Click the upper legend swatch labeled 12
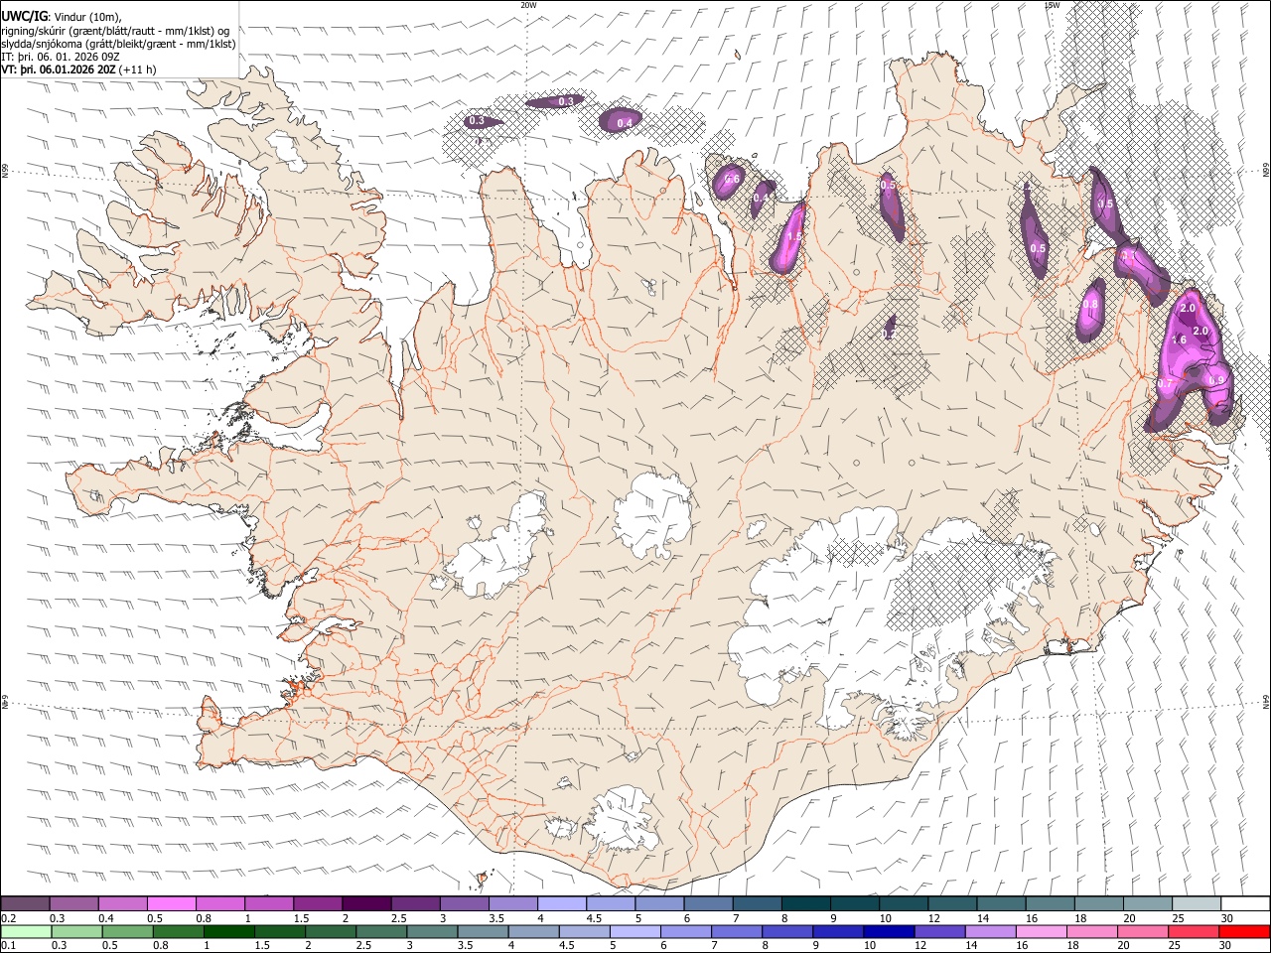1271x953 pixels. [950, 903]
